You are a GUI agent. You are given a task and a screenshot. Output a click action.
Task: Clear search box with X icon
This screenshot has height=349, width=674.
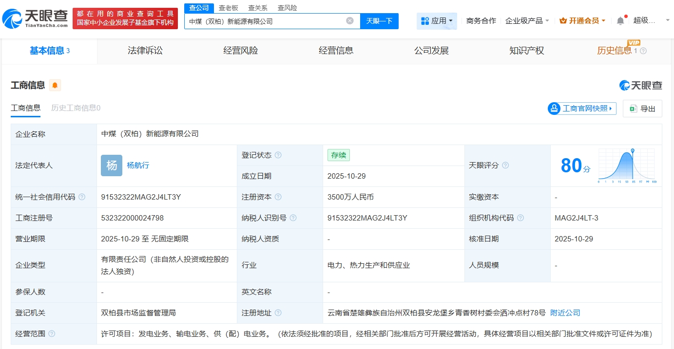click(350, 21)
